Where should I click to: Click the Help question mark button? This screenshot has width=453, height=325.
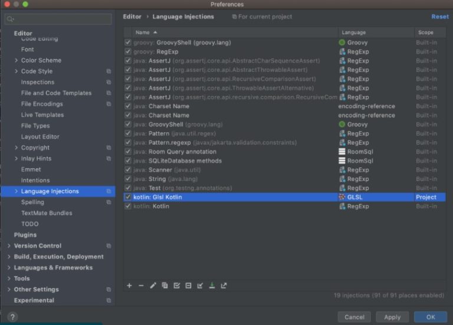12,317
